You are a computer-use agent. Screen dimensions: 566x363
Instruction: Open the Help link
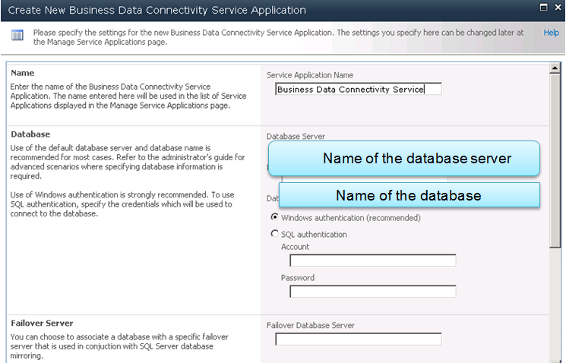pos(551,33)
